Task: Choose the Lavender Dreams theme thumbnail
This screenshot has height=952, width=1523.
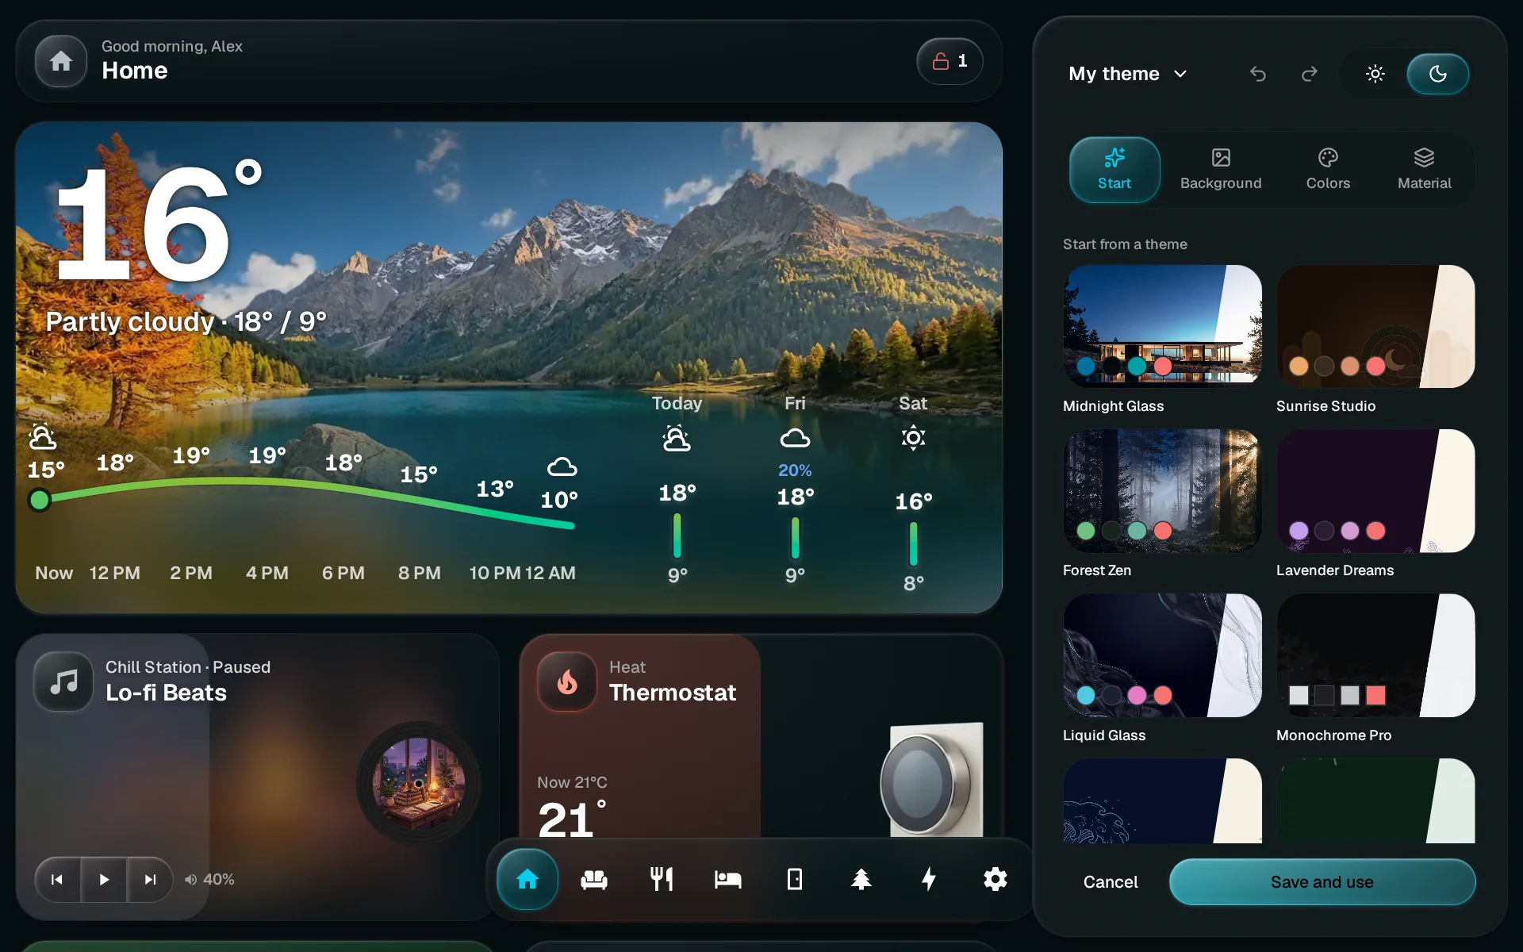Action: tap(1375, 490)
